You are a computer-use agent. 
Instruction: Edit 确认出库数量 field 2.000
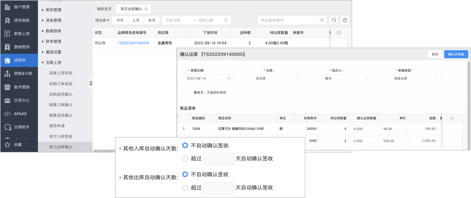coord(363,141)
